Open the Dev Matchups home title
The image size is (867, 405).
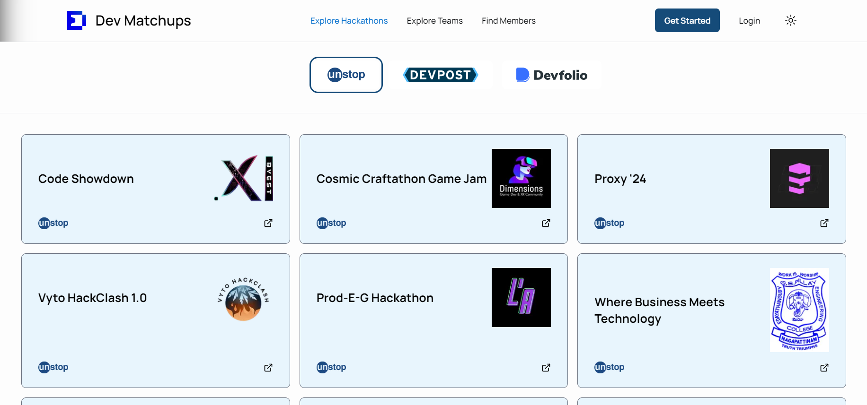(x=143, y=20)
